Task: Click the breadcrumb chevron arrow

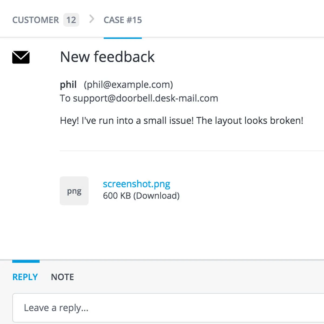Action: (92, 19)
